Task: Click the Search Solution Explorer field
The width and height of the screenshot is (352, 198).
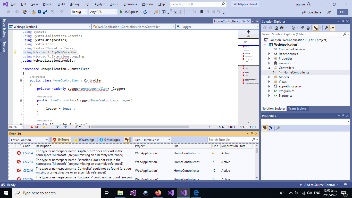Action: (305, 34)
